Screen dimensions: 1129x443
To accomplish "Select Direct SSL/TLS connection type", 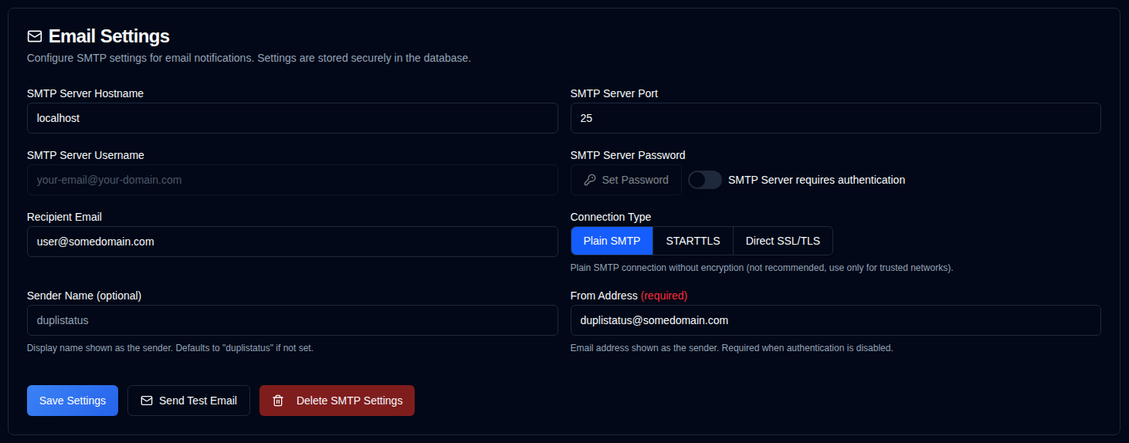I will click(x=783, y=241).
